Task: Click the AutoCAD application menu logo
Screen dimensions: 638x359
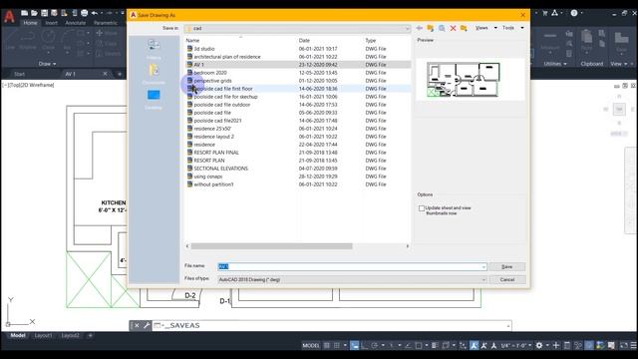Action: click(9, 16)
